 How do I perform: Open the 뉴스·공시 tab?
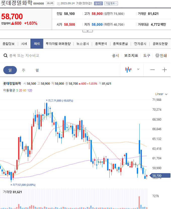82,44
